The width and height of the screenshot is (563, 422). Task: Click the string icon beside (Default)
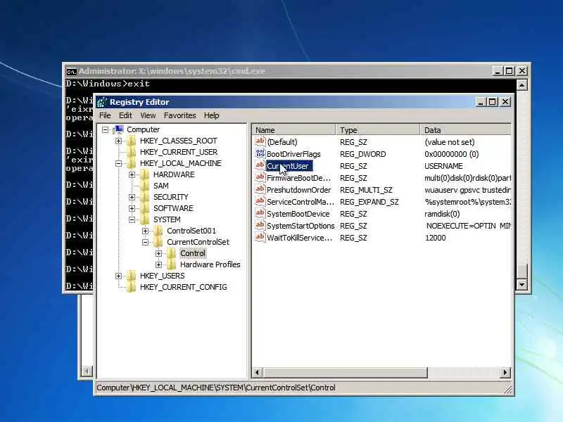coord(260,141)
